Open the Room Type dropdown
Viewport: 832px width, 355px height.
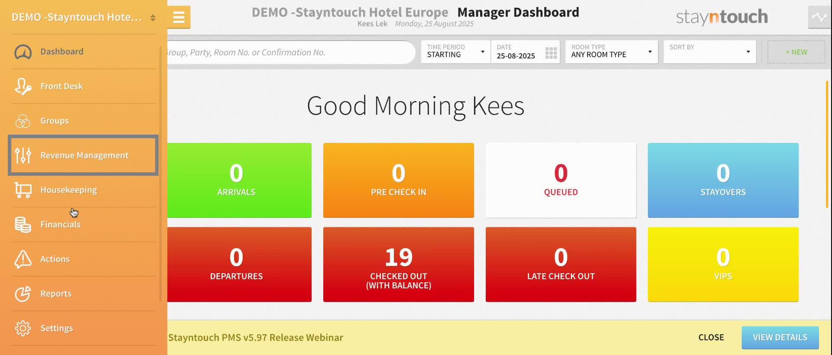click(x=611, y=52)
